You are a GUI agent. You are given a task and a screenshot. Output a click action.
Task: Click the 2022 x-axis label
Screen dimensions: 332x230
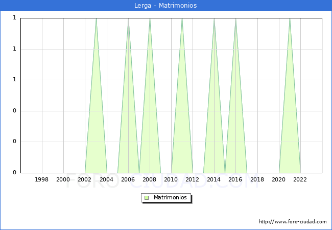pos(300,179)
